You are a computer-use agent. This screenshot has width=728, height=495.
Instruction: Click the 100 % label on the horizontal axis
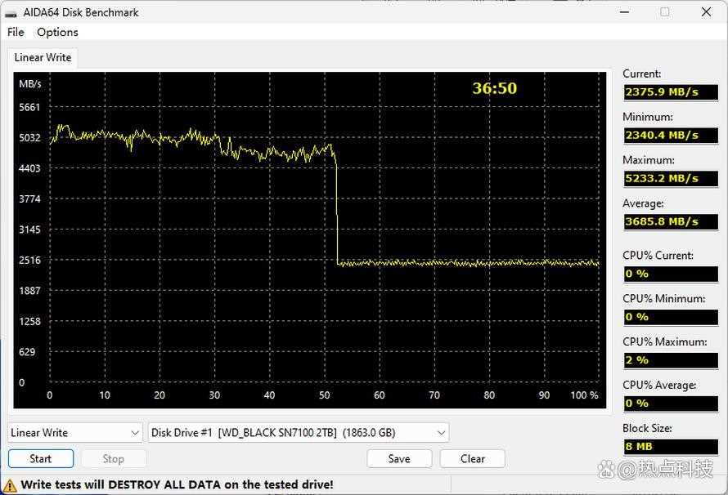click(x=585, y=395)
